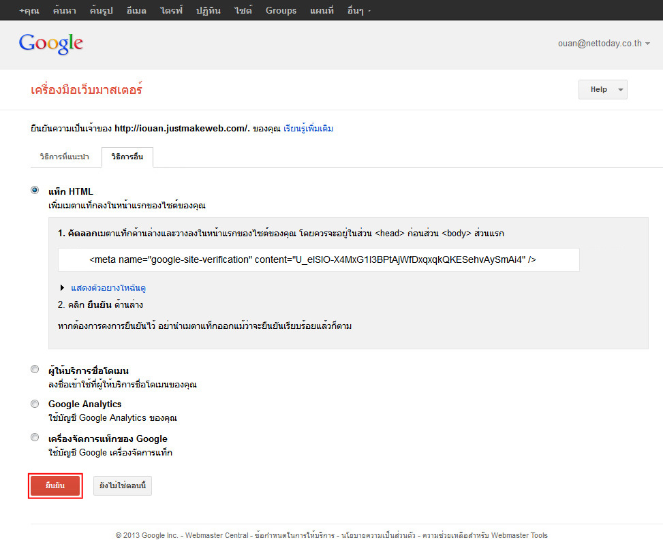Click the Google Analytics option label
Viewport: 663px width, 542px height.
tap(84, 404)
